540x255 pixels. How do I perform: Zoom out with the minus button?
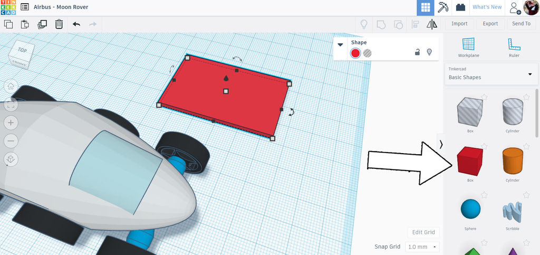point(11,141)
